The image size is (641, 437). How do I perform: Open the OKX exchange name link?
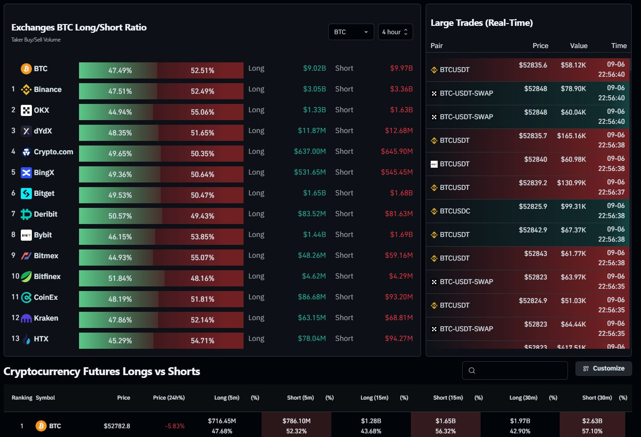42,110
